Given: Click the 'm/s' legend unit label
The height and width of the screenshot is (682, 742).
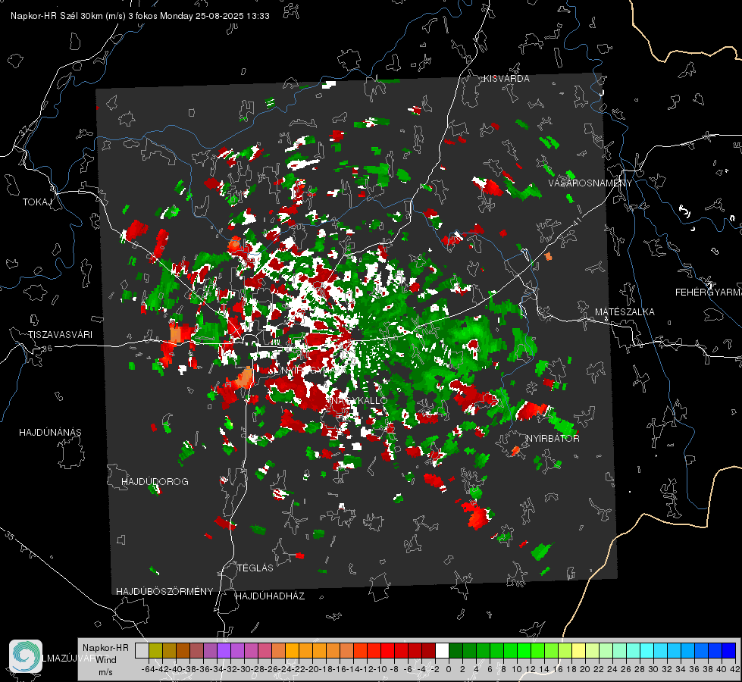Looking at the screenshot, I should click(x=105, y=671).
